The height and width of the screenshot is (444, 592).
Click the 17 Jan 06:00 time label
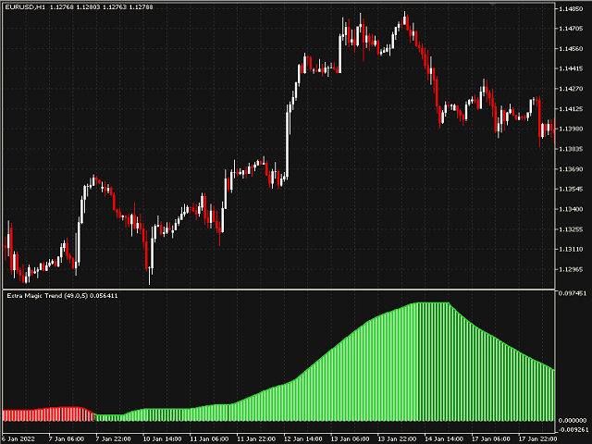[x=491, y=438]
